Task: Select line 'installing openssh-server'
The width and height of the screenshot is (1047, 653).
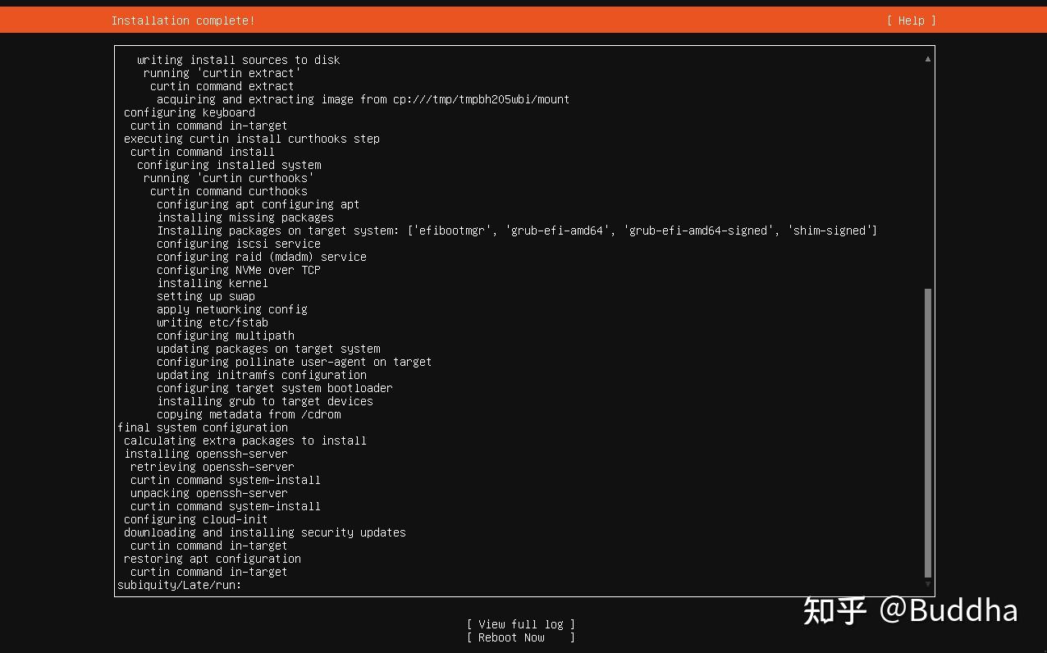Action: [206, 454]
